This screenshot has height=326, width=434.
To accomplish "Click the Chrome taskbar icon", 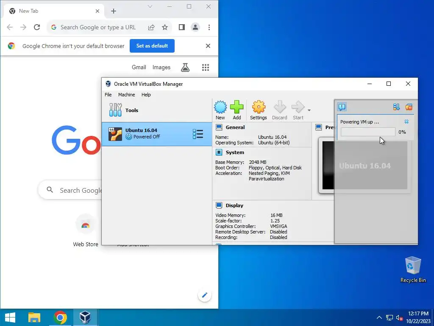I will click(x=60, y=318).
